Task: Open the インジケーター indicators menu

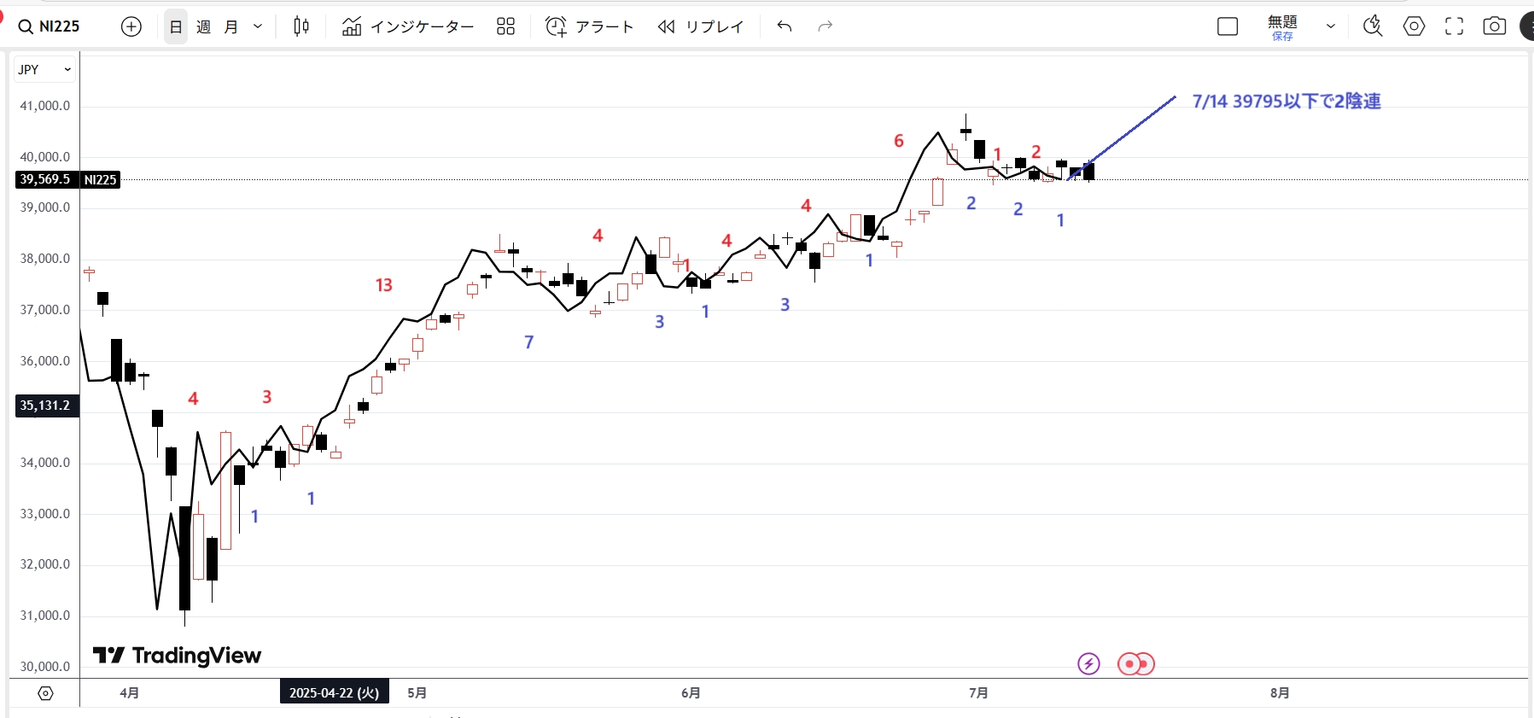Action: [408, 26]
